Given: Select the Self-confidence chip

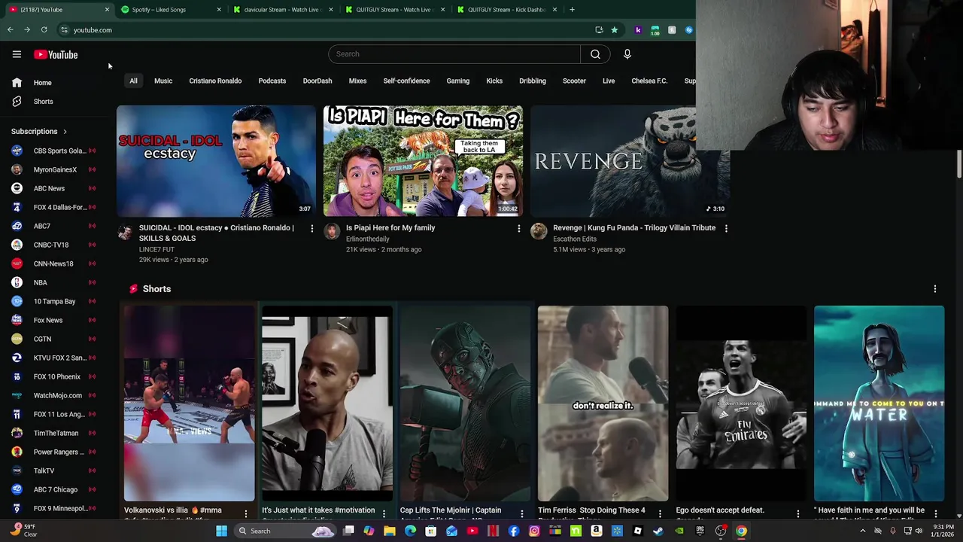Looking at the screenshot, I should pos(406,81).
